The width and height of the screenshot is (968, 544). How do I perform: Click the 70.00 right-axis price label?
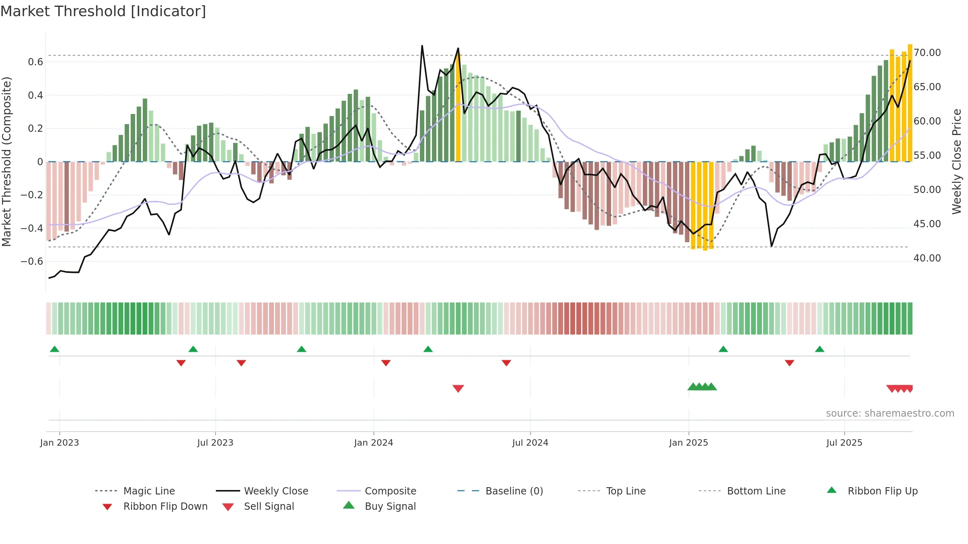point(927,53)
